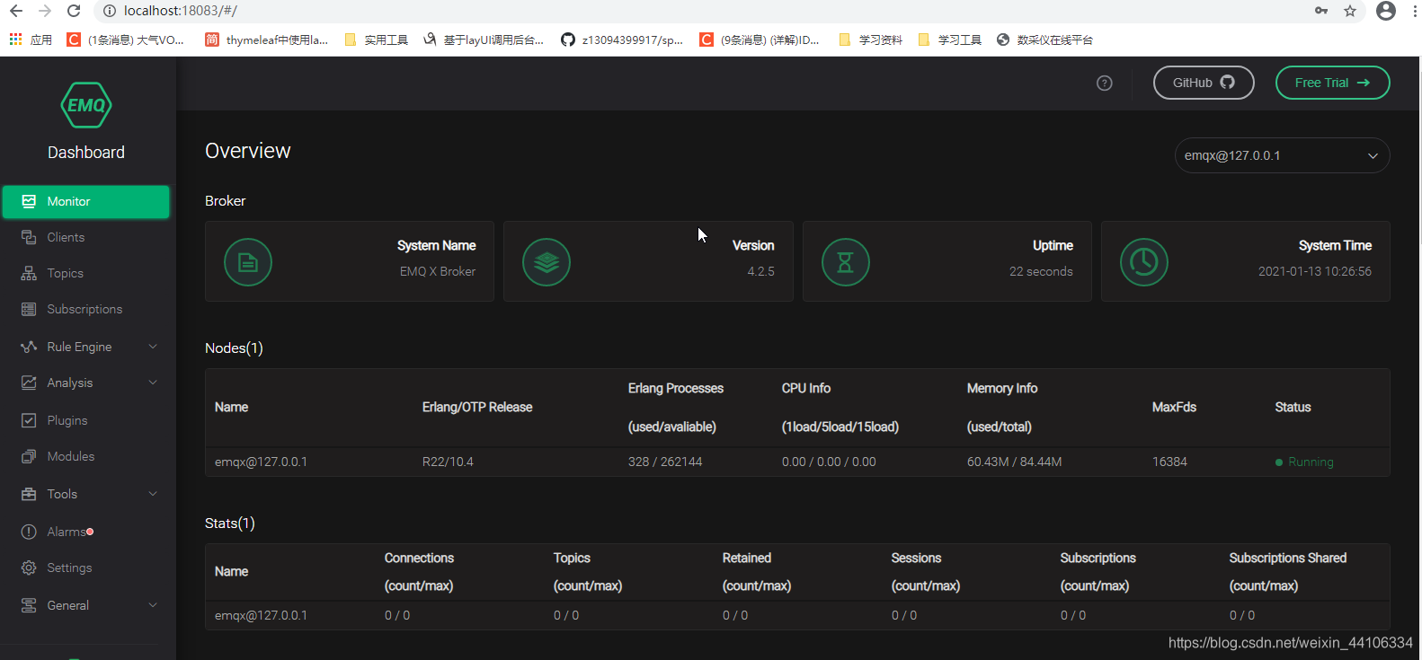Click the Topics sidebar icon
This screenshot has width=1422, height=660.
(29, 273)
